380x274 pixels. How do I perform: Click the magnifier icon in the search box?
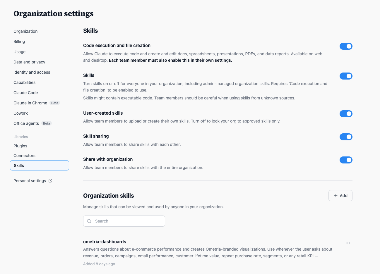89,221
